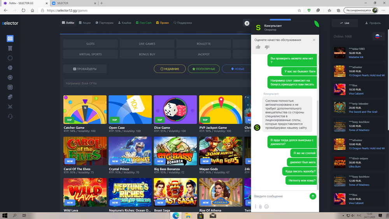389x219 pixels.
Task: Select the SLOTS category
Action: pos(90,44)
